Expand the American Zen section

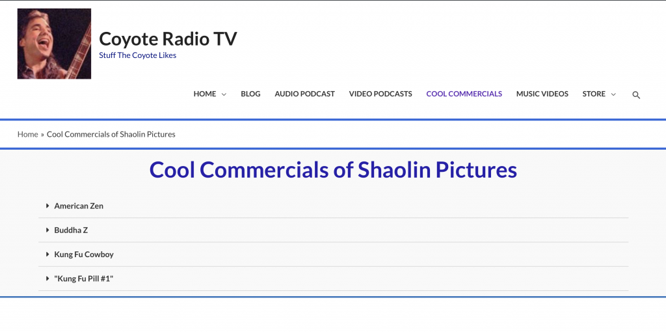(x=334, y=206)
